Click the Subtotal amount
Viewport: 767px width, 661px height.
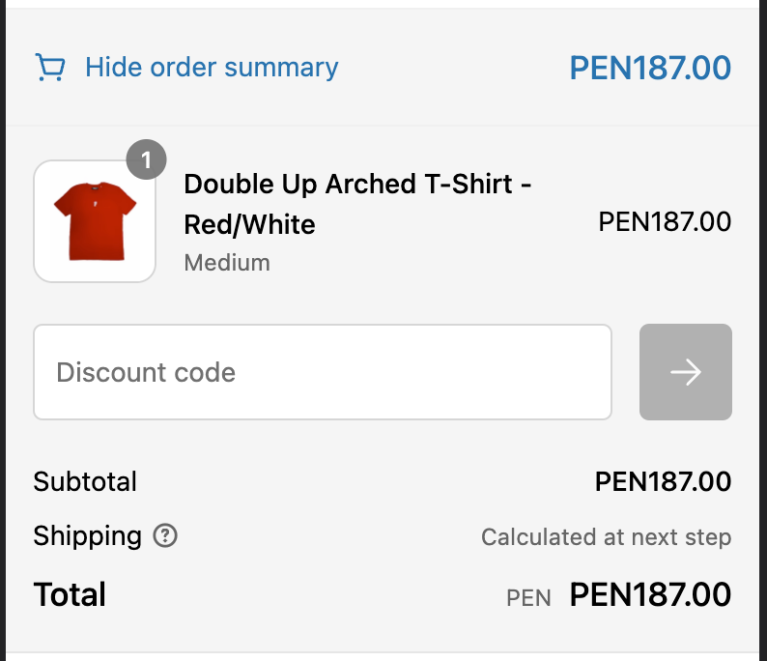[x=663, y=481]
